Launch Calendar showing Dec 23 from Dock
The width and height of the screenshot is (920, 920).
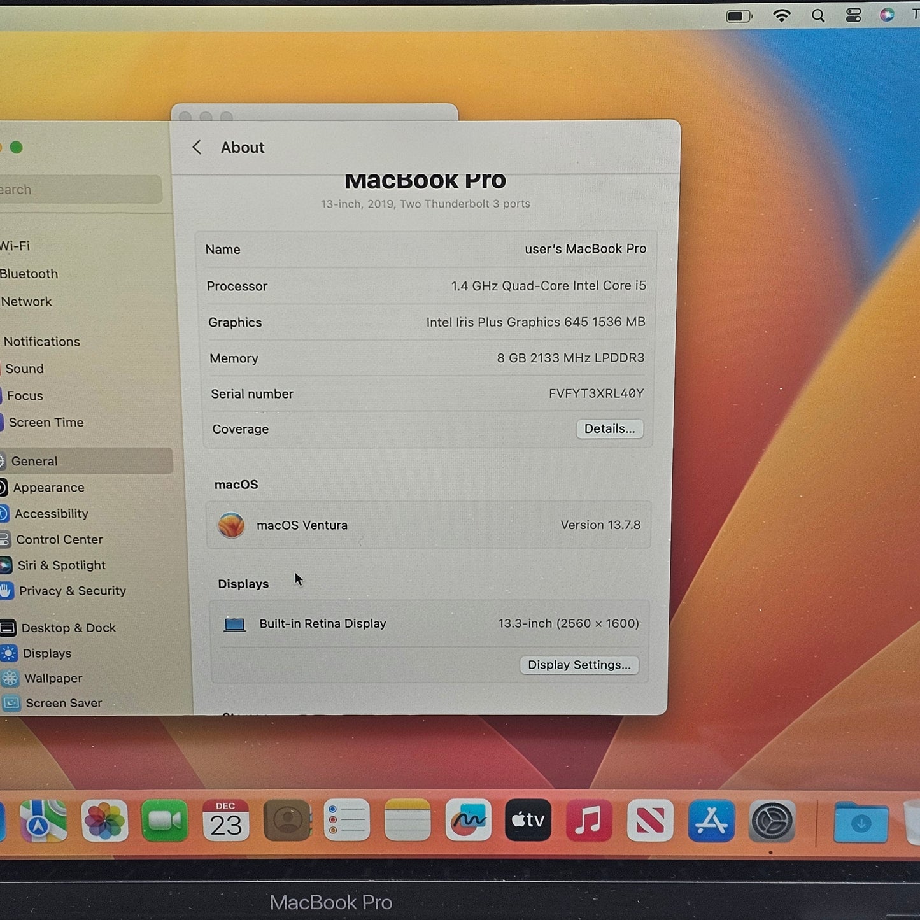[226, 821]
